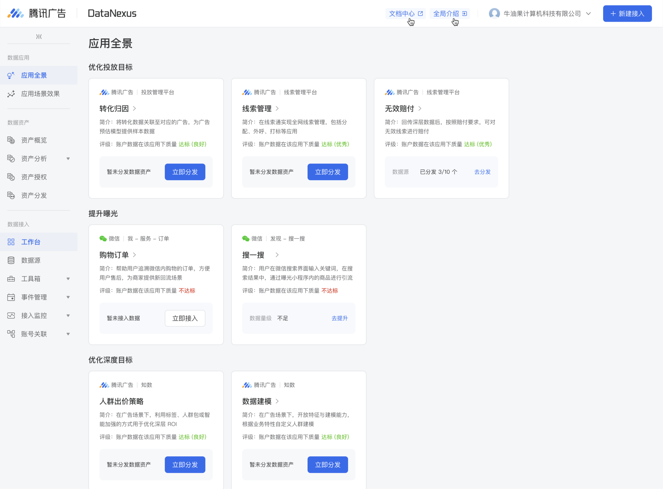Click the DataNexus product name
The image size is (663, 489).
(112, 13)
